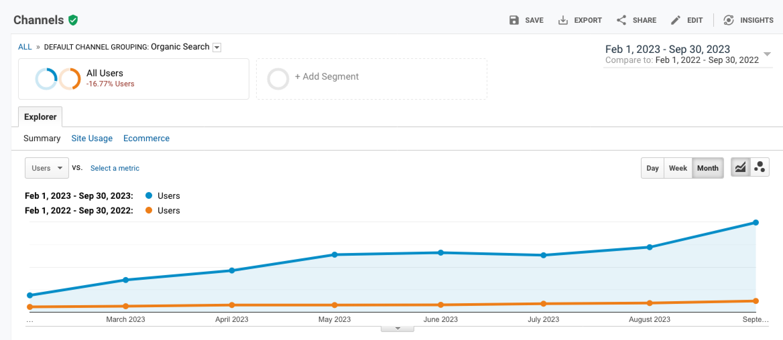The width and height of the screenshot is (783, 340).
Task: Click the blue March 2023 data point
Action: pyautogui.click(x=126, y=280)
